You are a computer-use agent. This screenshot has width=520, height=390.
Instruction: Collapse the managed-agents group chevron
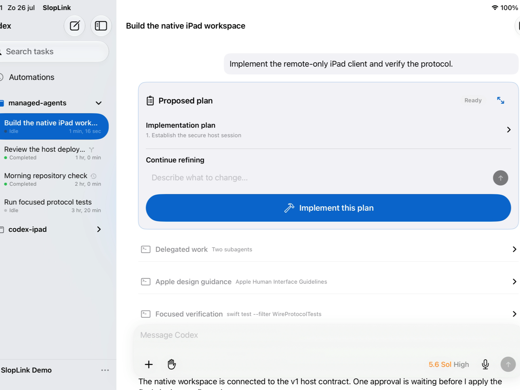(99, 103)
